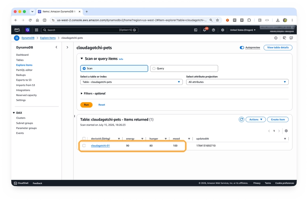Expand the tables side panel chevron
This screenshot has height=201, width=308.
[67, 47]
